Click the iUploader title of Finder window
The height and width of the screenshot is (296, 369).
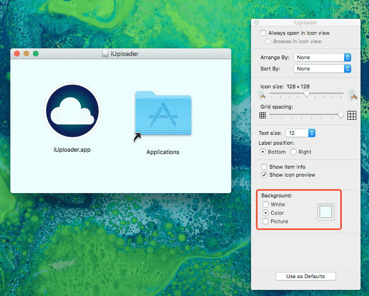(x=125, y=54)
